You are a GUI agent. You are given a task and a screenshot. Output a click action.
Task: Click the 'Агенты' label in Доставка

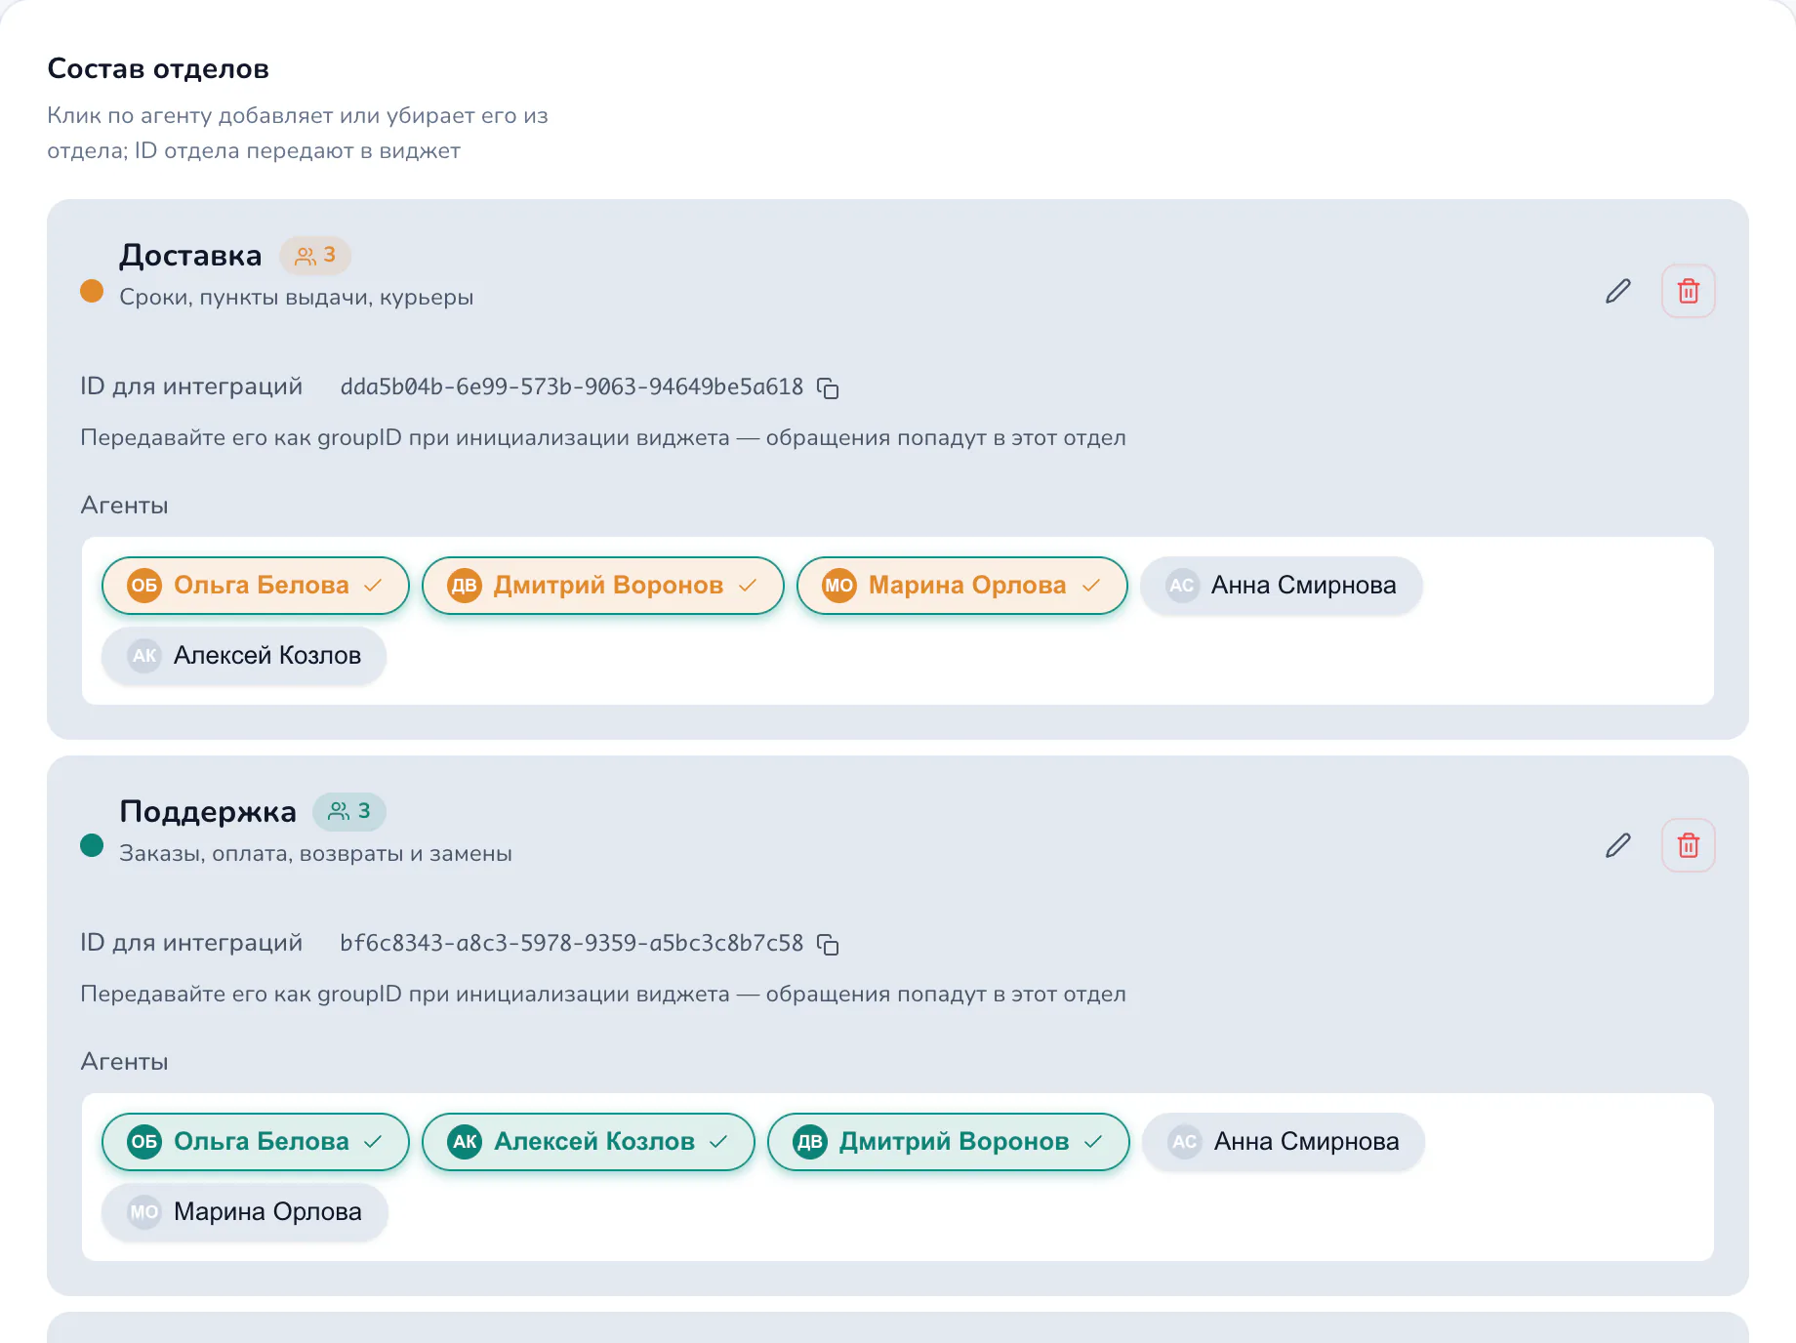(124, 506)
